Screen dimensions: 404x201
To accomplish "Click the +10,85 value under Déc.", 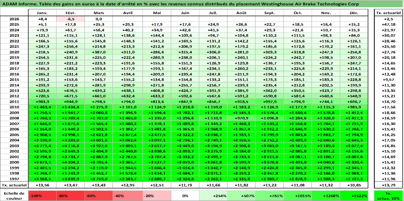I will point(354,185).
